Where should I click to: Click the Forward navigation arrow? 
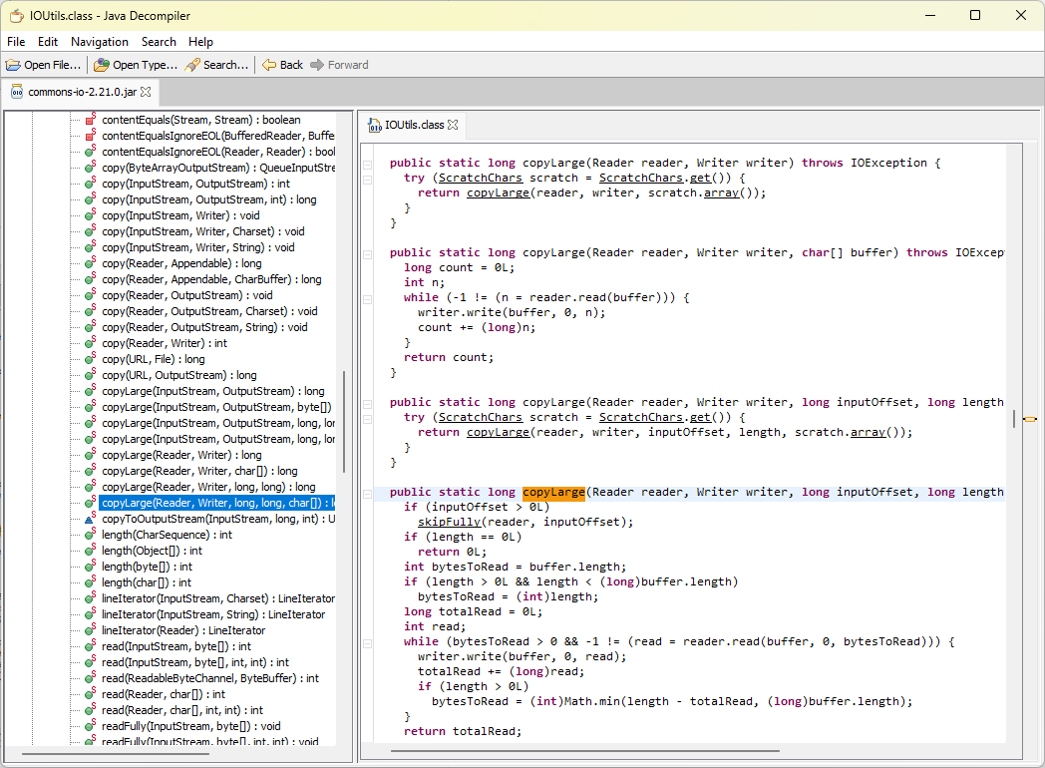tap(317, 65)
